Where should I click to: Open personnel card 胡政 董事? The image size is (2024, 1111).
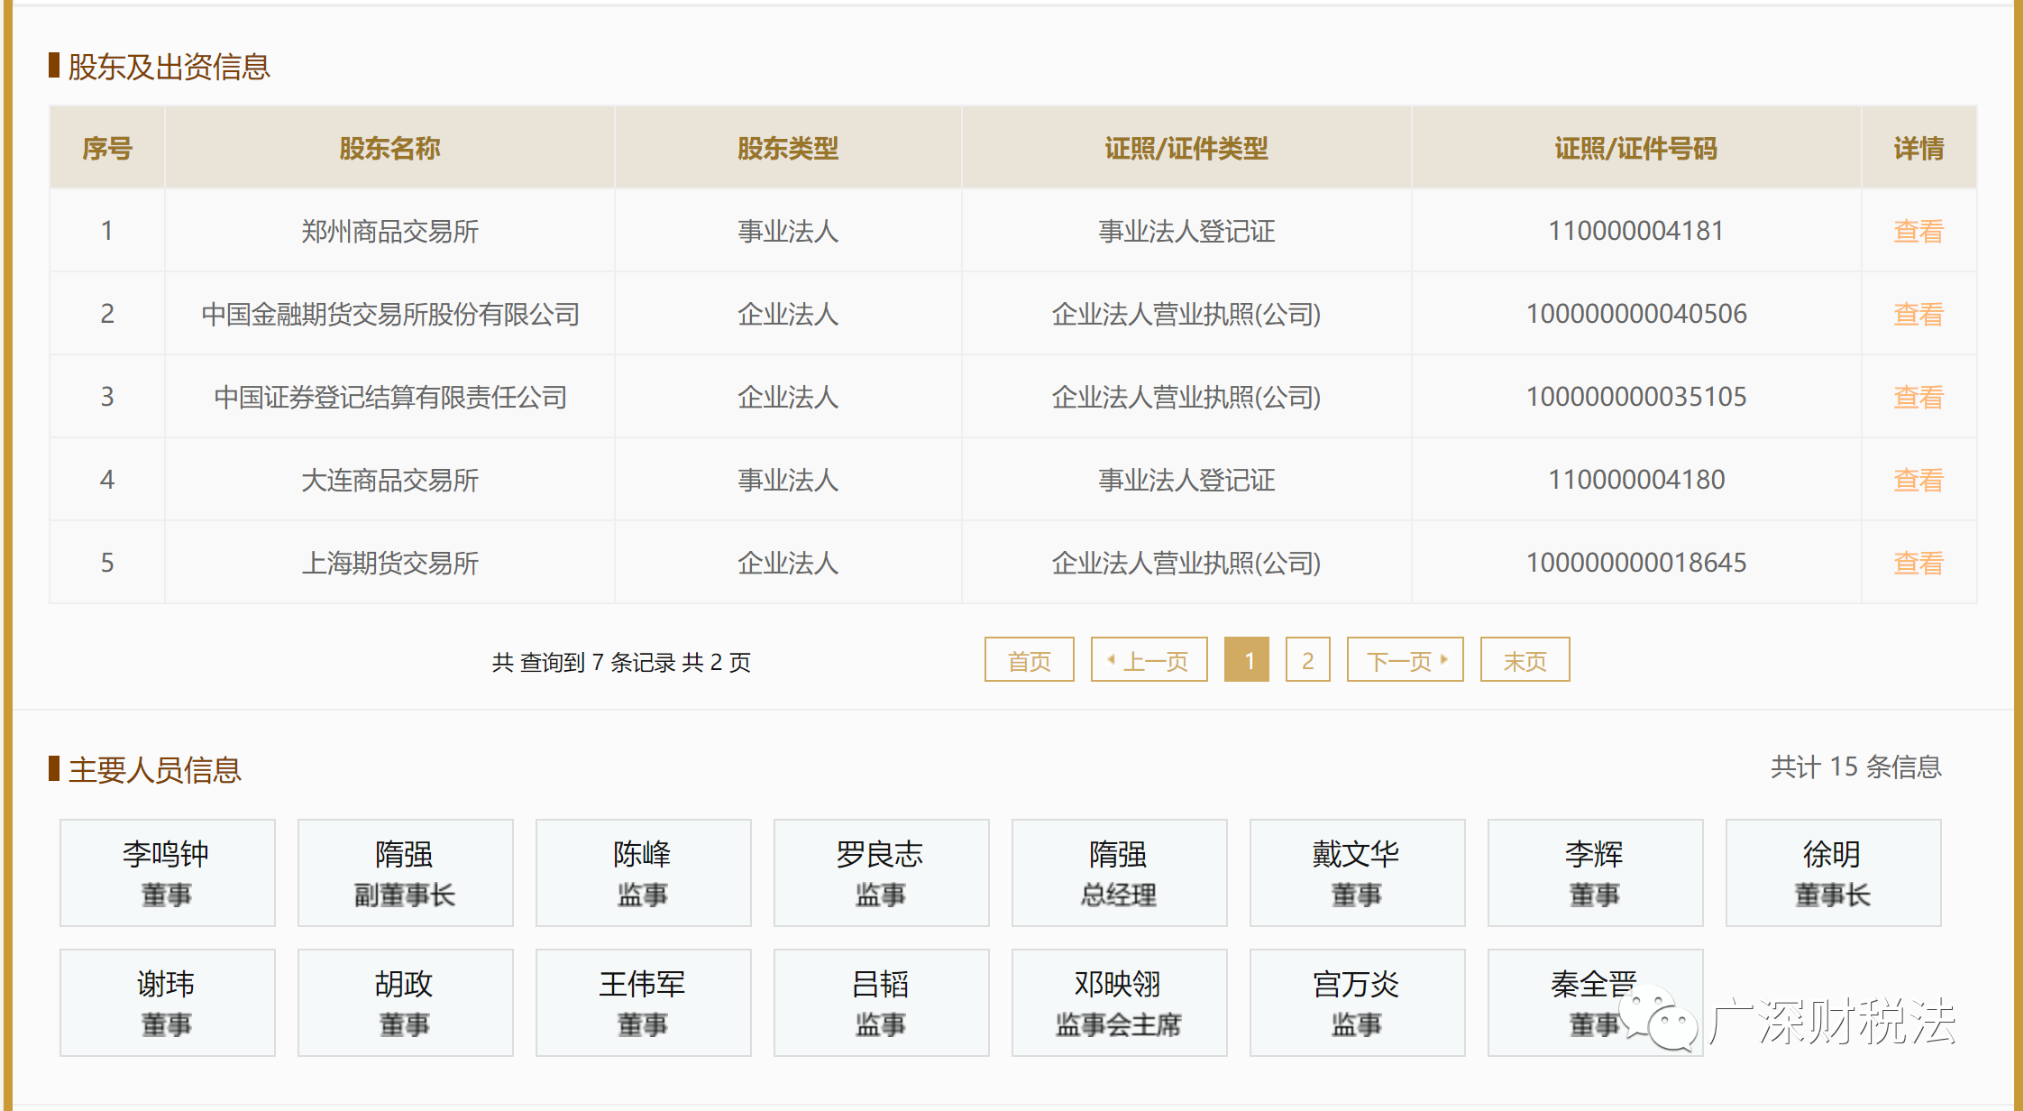point(406,1003)
